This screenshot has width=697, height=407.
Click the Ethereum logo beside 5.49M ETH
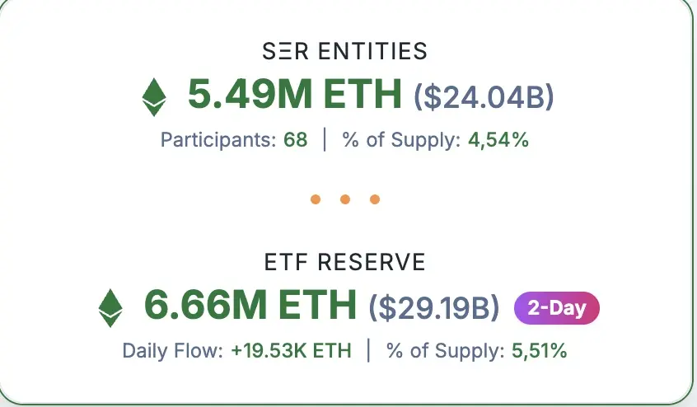[154, 97]
